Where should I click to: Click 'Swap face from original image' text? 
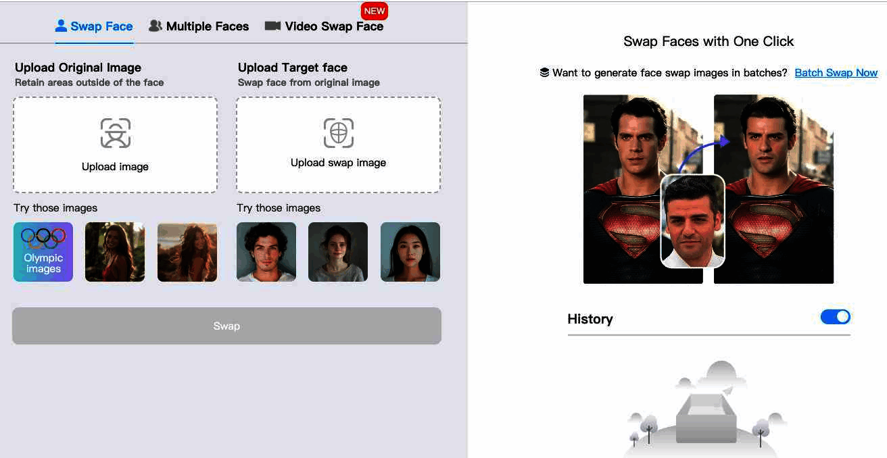coord(309,82)
